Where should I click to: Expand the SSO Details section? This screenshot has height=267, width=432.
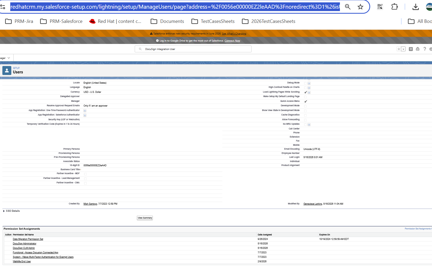[4, 211]
